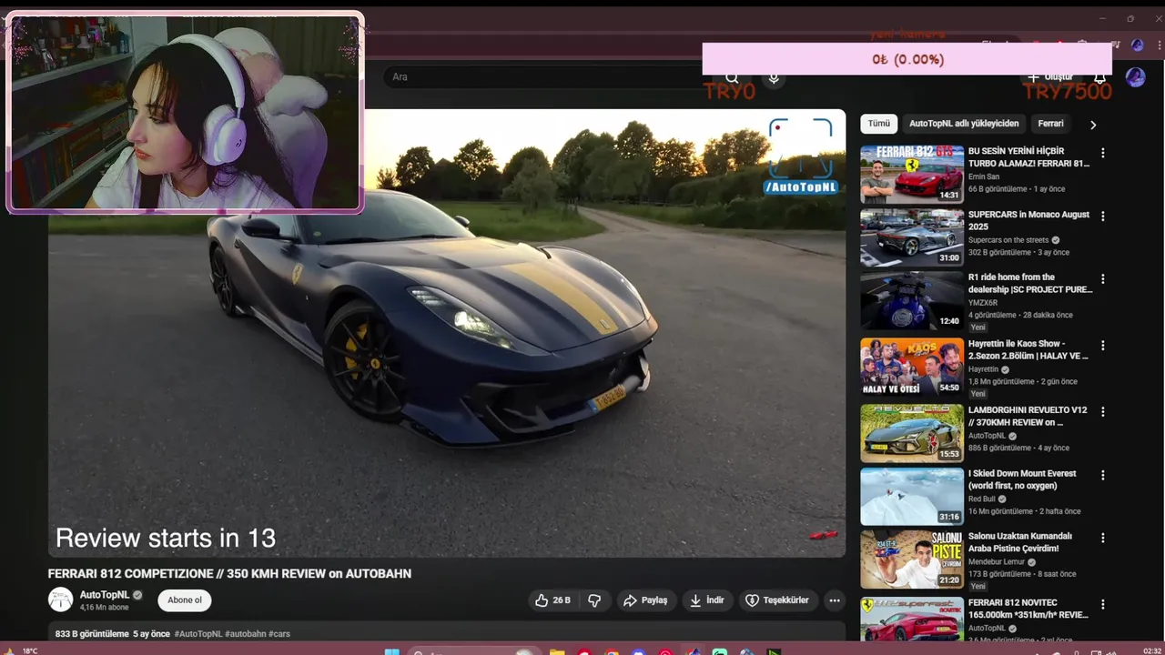Click the #cars hashtag link

click(279, 633)
